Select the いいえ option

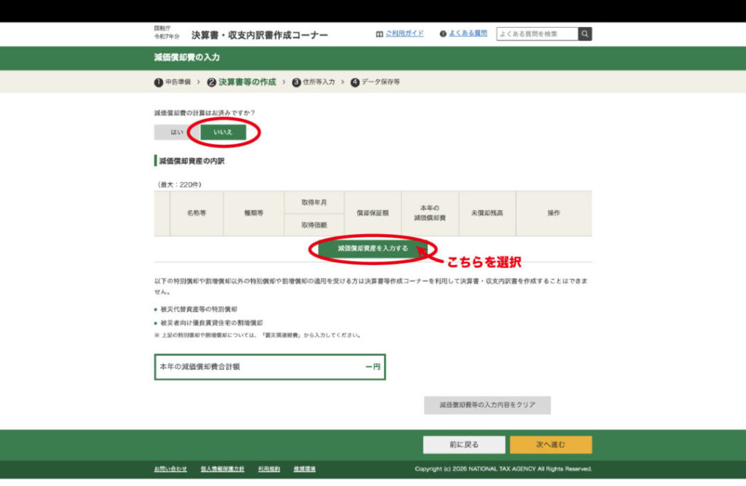[223, 132]
